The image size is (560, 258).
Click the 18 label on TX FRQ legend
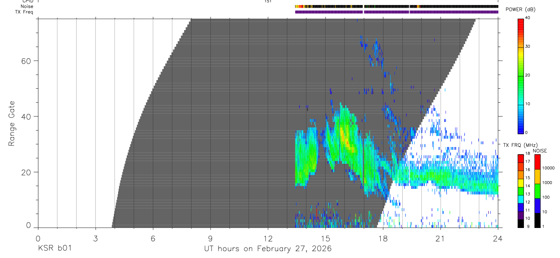click(x=527, y=153)
